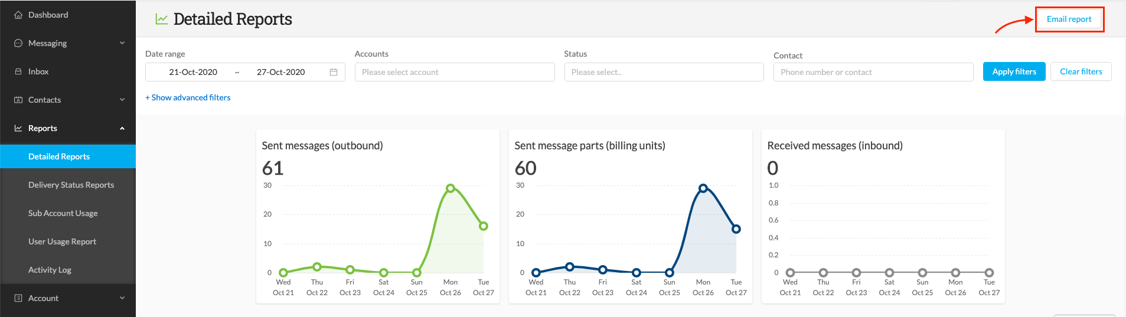
Task: Click the Apply filters button
Action: (1014, 71)
